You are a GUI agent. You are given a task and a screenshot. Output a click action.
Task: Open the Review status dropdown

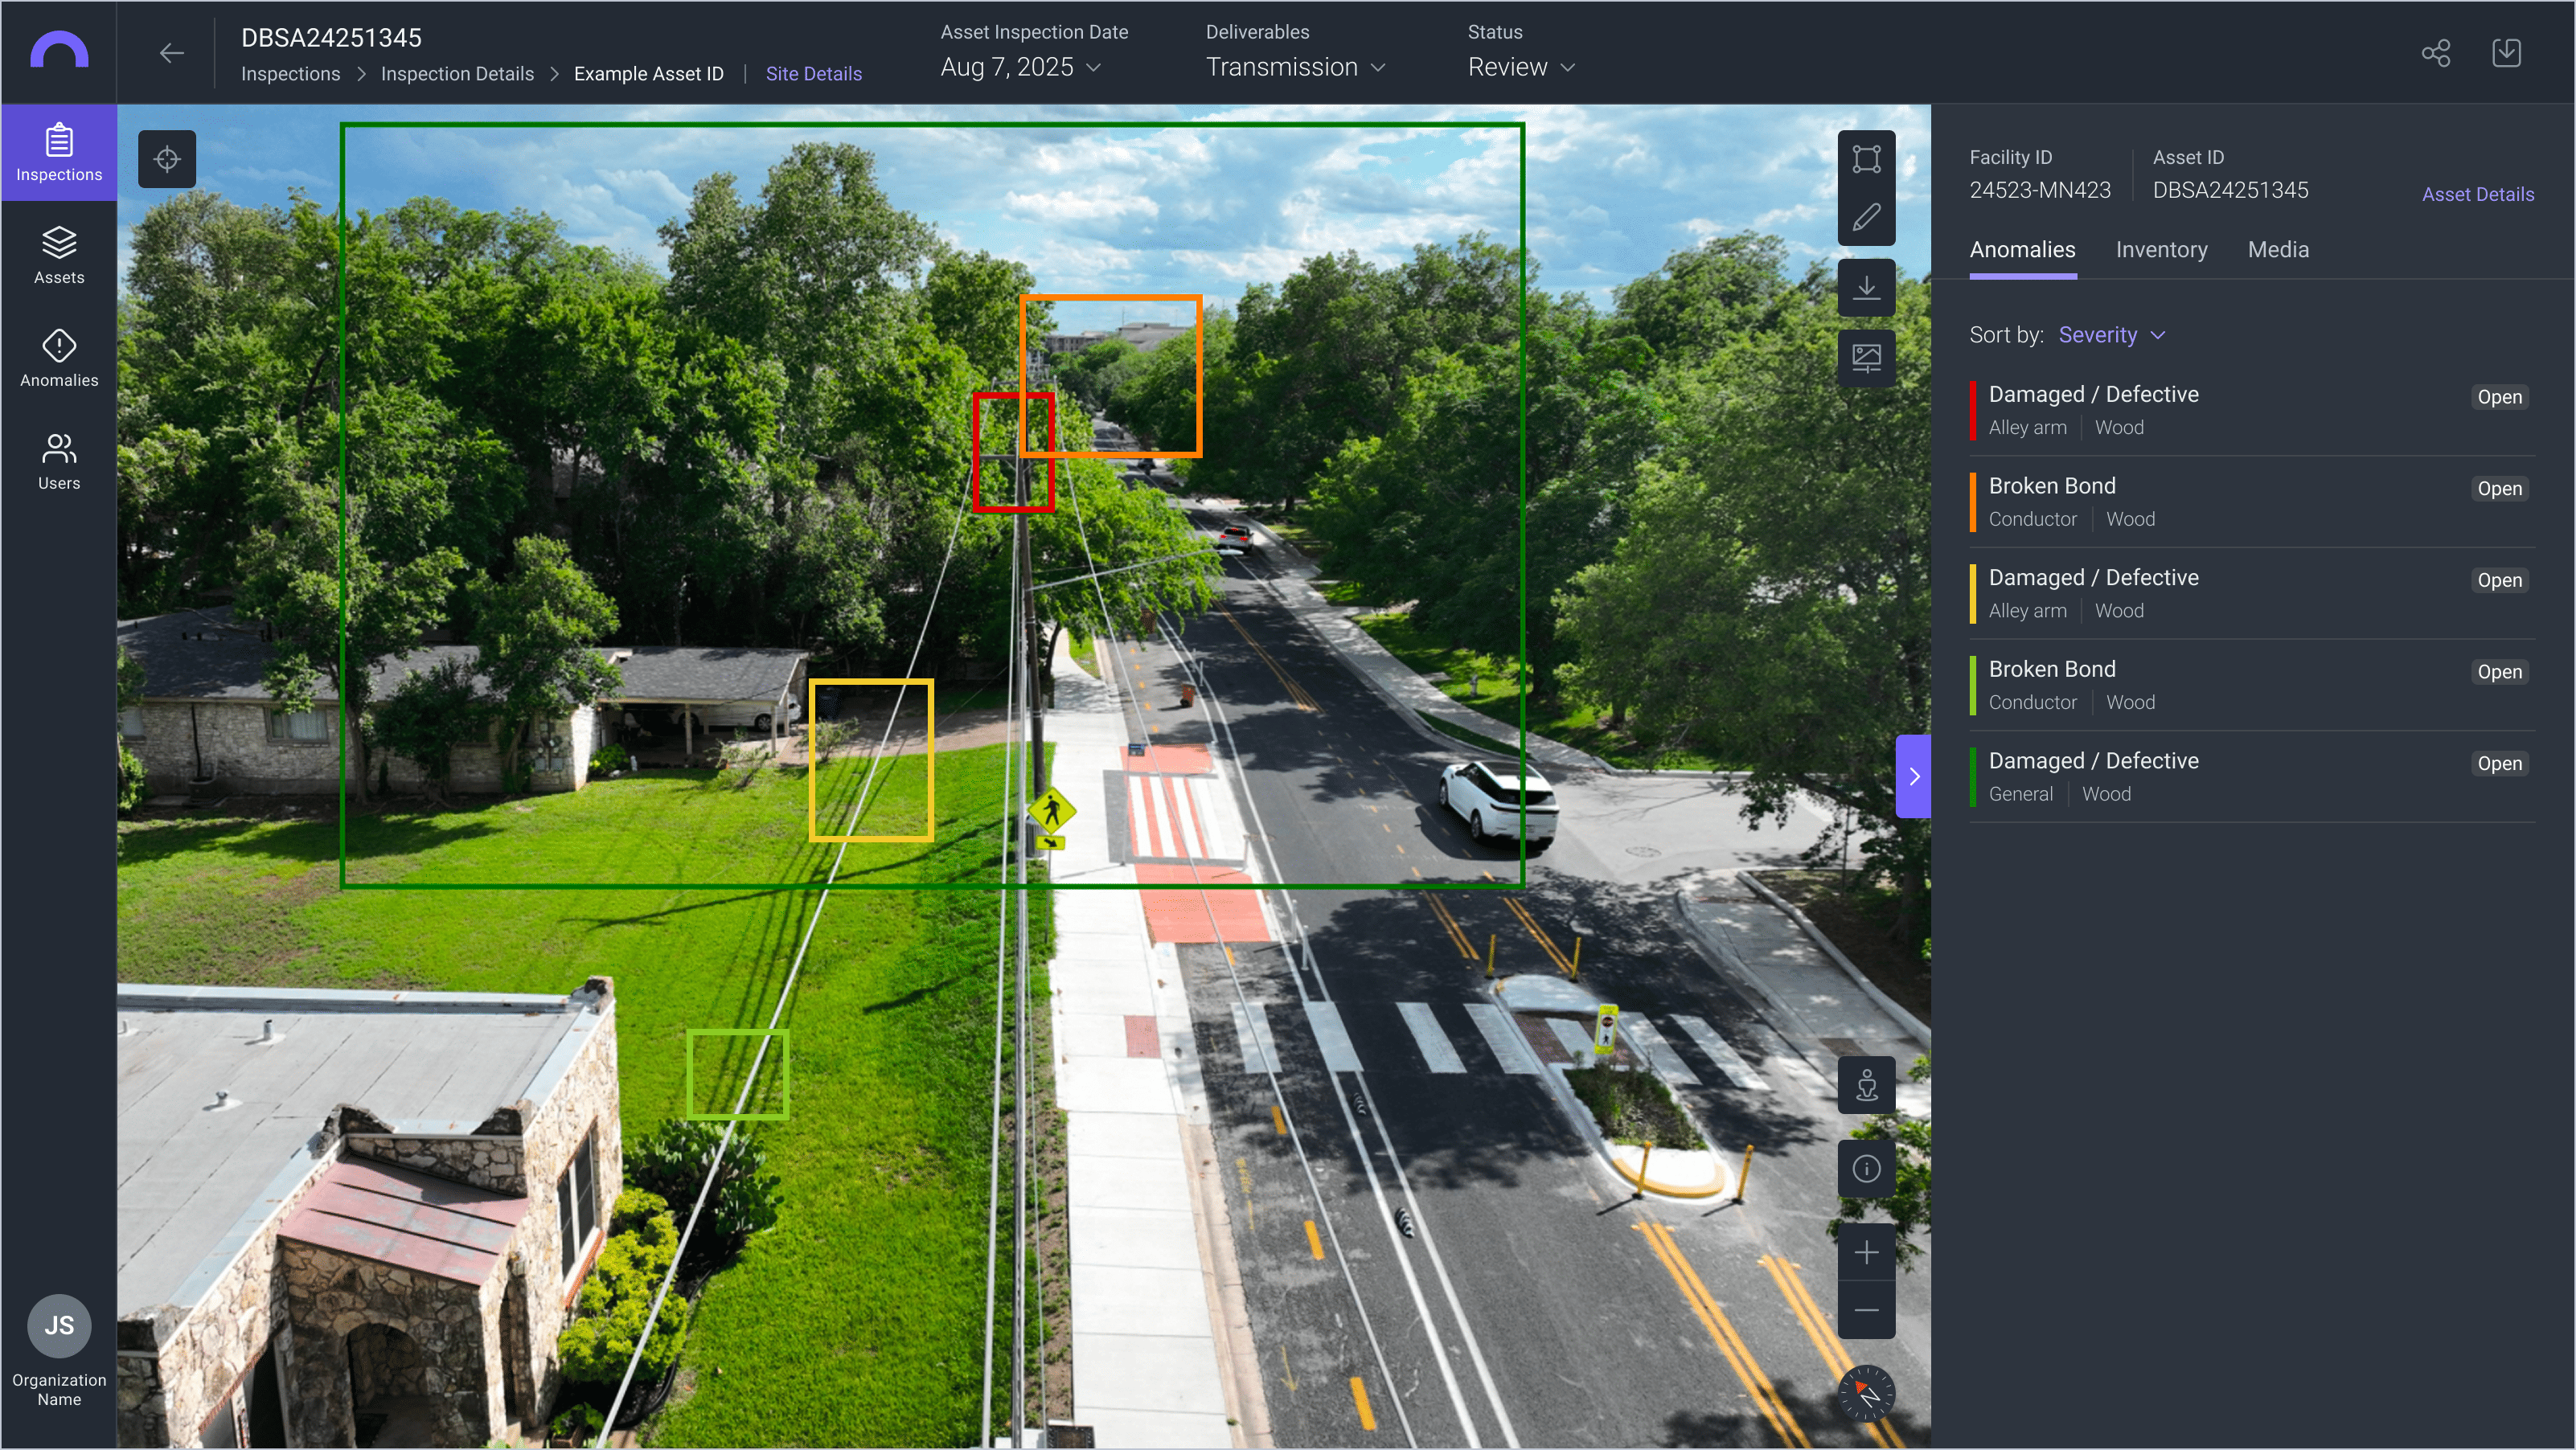coord(1521,67)
